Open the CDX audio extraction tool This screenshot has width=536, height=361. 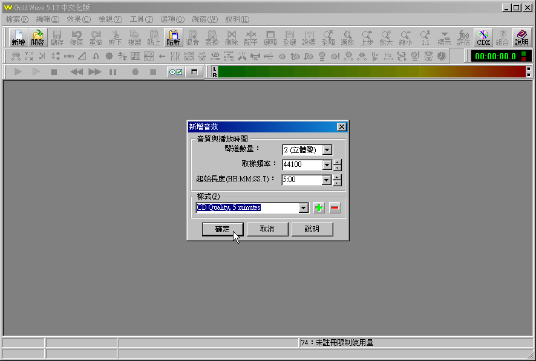(483, 37)
